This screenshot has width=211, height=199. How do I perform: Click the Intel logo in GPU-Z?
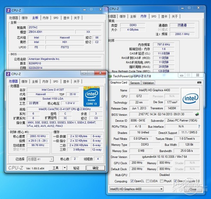coord(190,99)
